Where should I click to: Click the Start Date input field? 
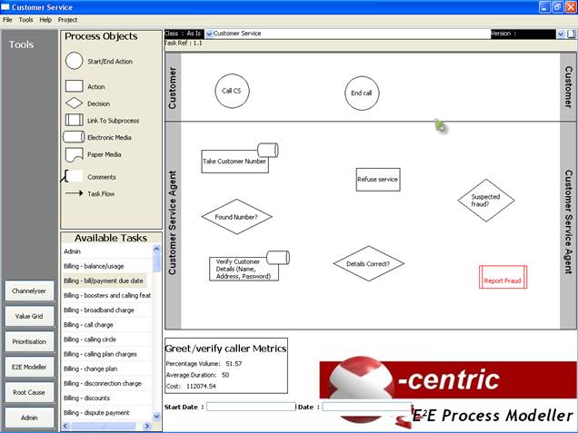[251, 407]
